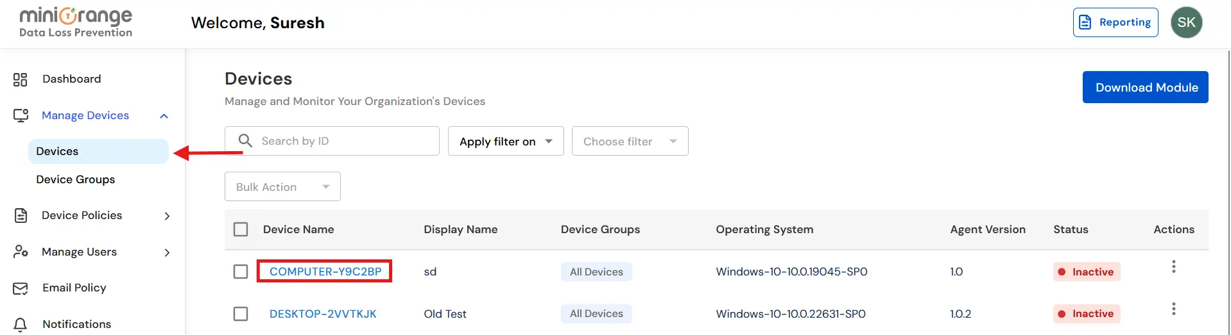Screen dimensions: 1231x335
Task: Select Devices in the sidebar
Action: (x=98, y=151)
